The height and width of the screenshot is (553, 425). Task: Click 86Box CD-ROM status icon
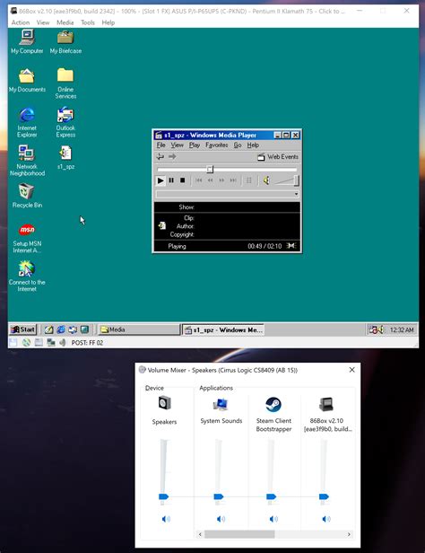coord(26,342)
